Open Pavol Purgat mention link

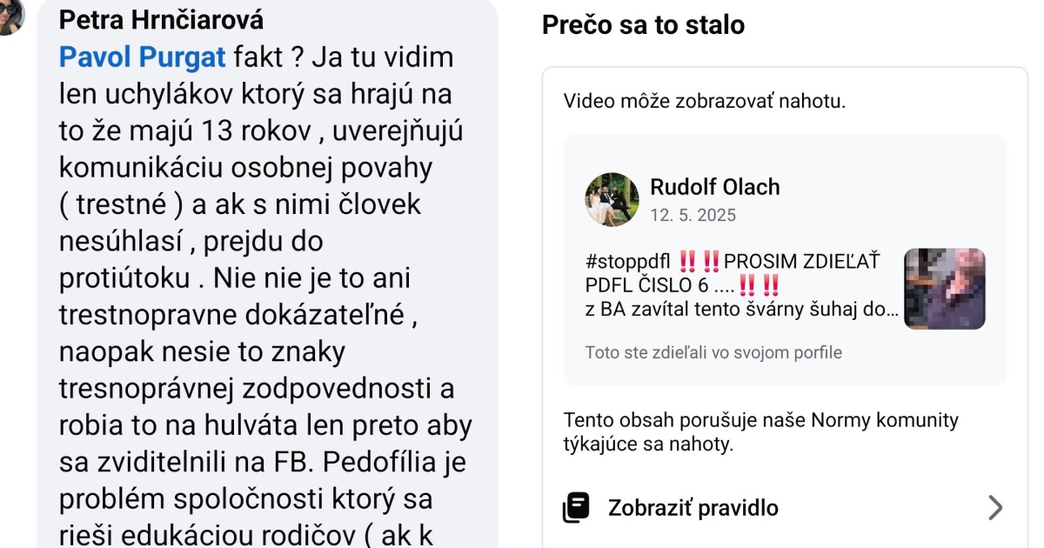click(x=142, y=57)
